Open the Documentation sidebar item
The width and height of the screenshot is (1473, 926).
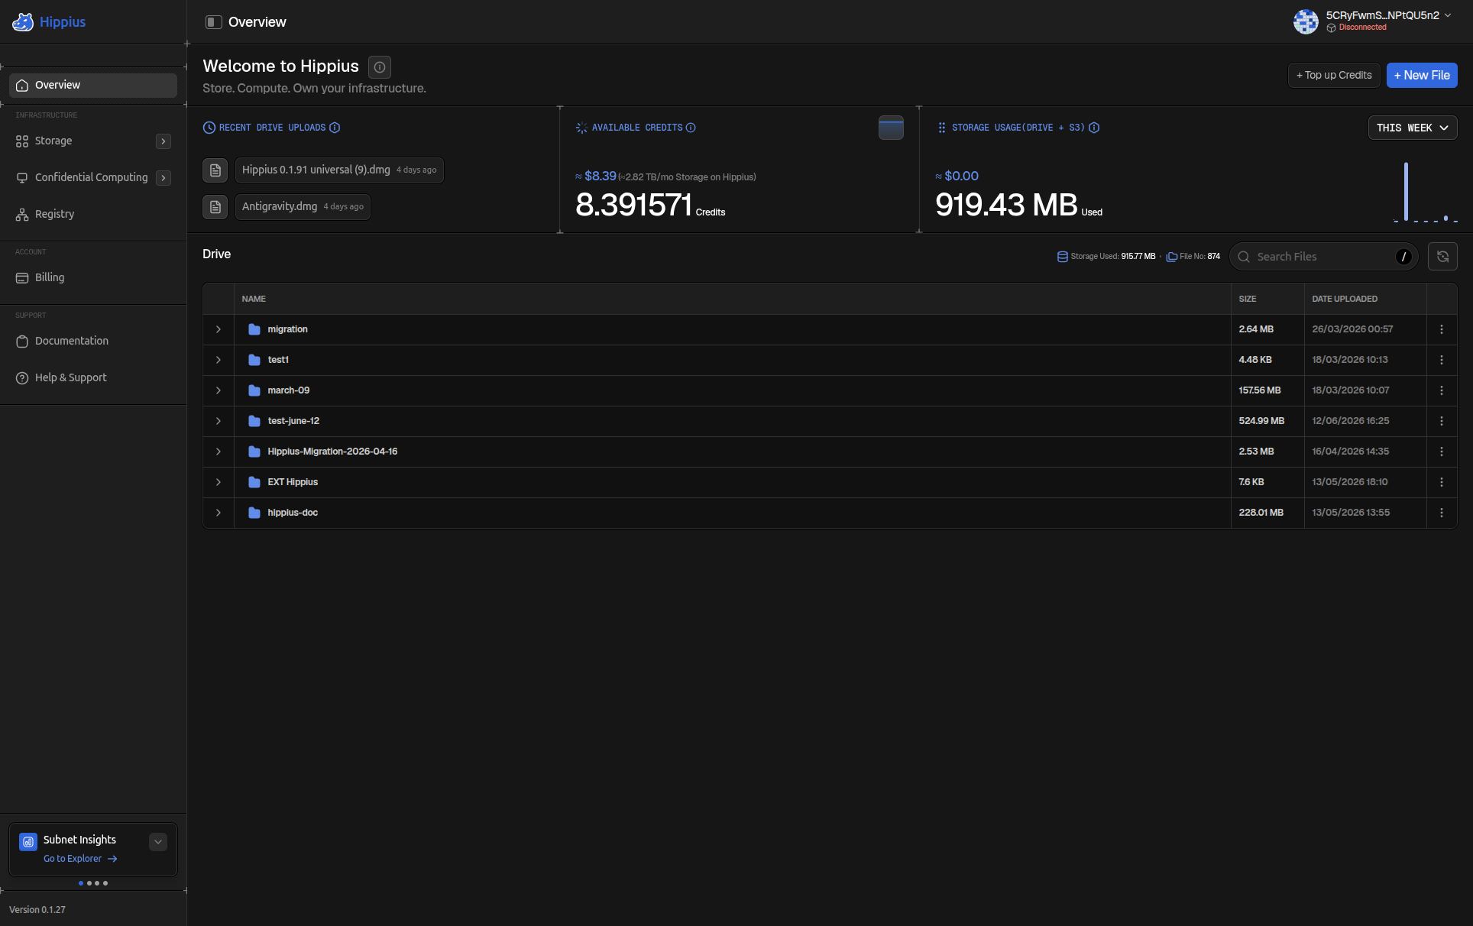coord(93,341)
